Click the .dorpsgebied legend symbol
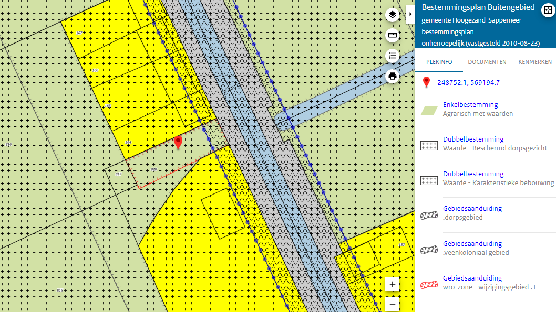 (429, 215)
